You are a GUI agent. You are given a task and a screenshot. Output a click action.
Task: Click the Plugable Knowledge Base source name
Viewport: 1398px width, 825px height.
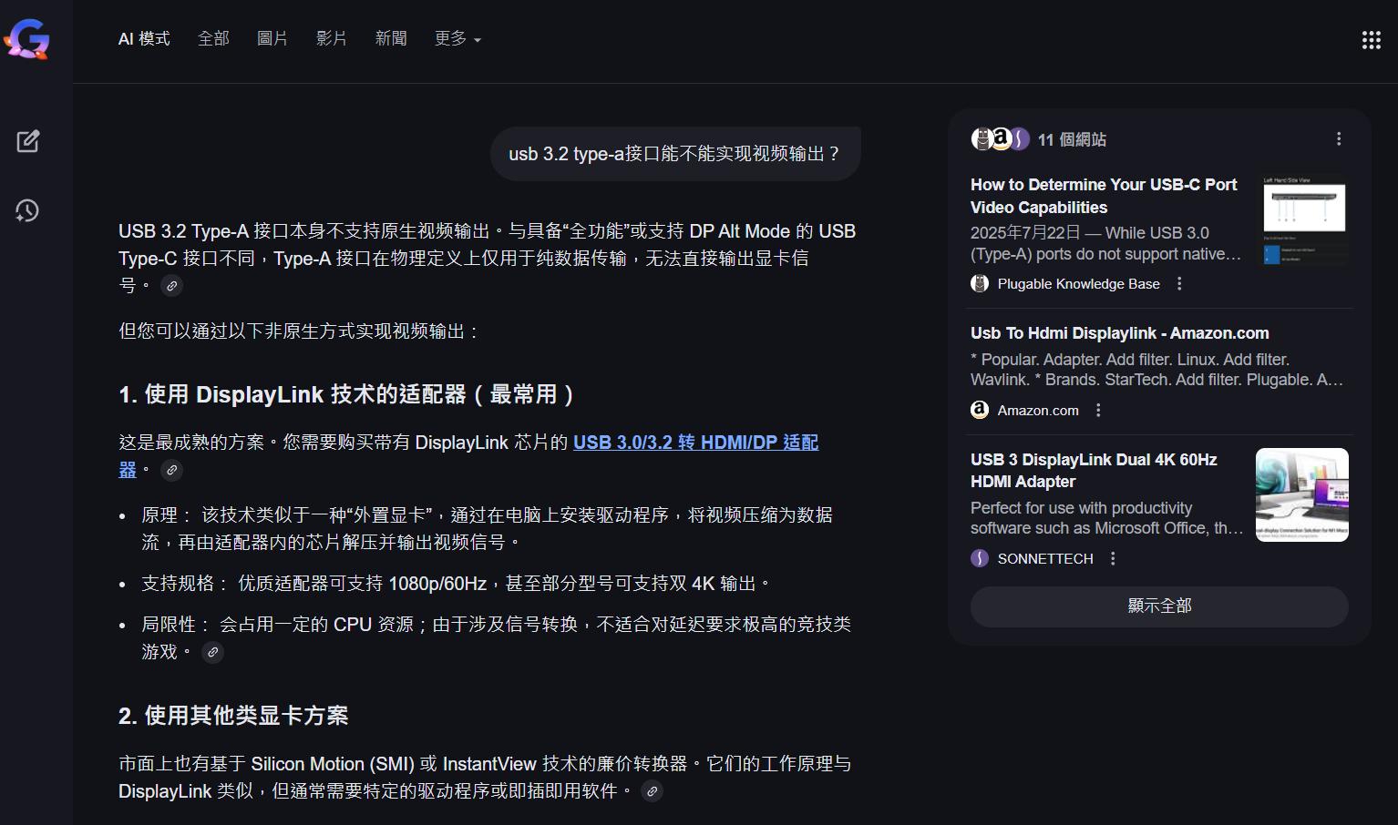(1079, 284)
